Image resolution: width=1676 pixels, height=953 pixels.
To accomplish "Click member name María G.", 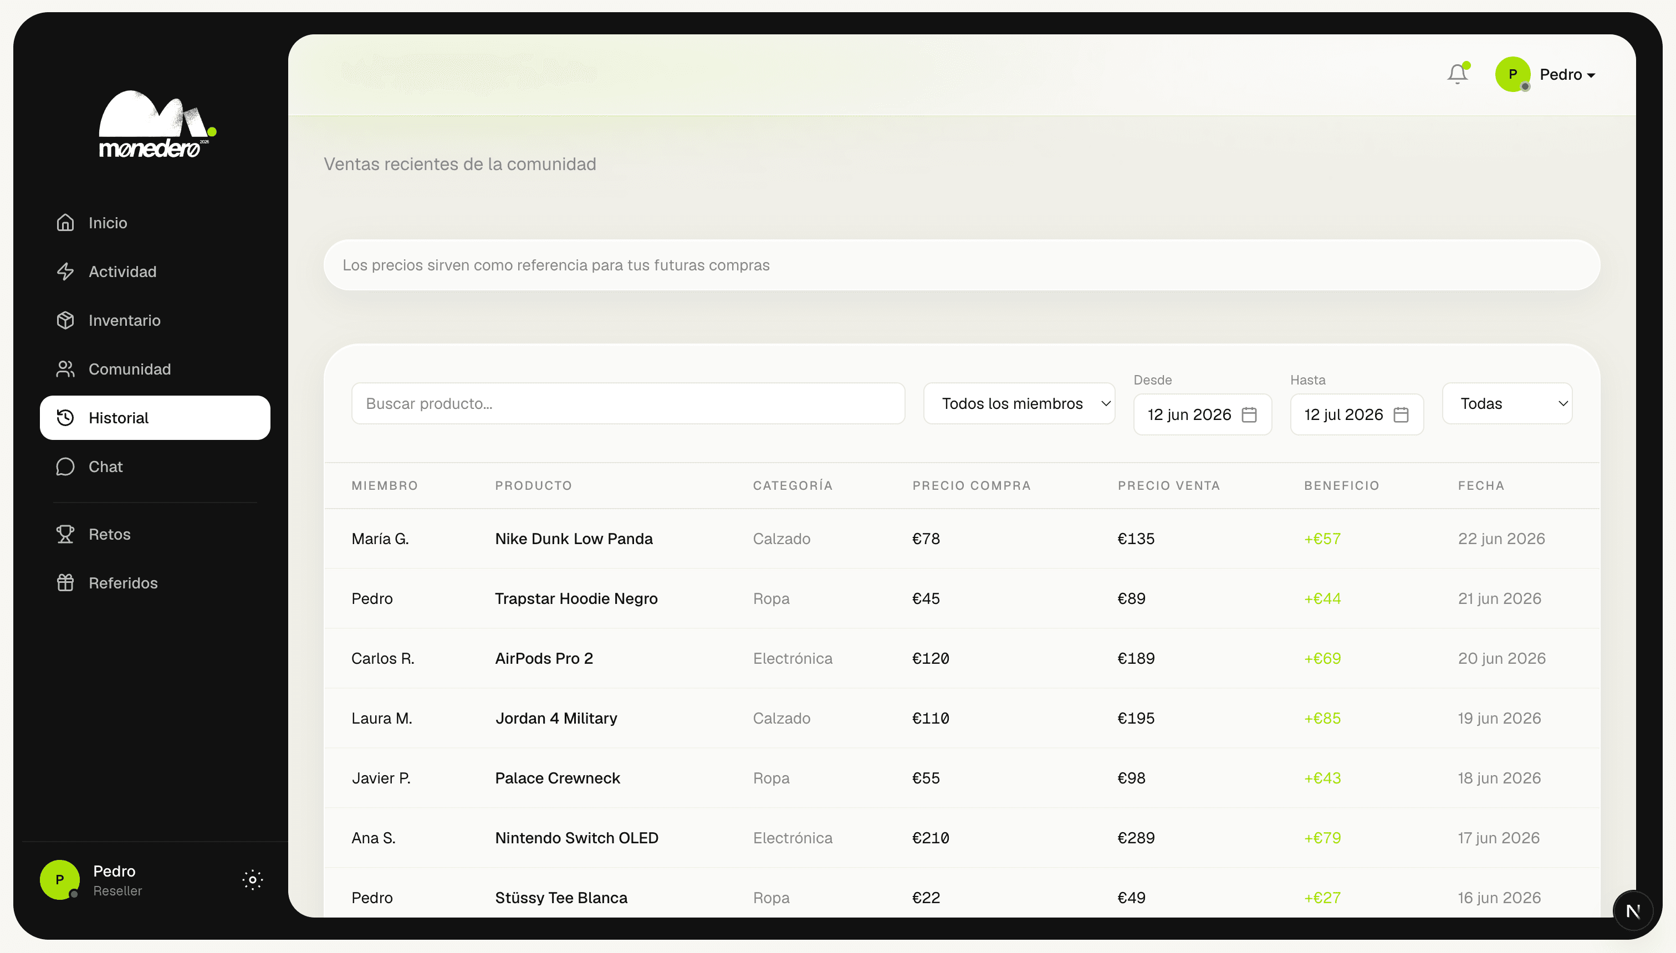I will (380, 539).
